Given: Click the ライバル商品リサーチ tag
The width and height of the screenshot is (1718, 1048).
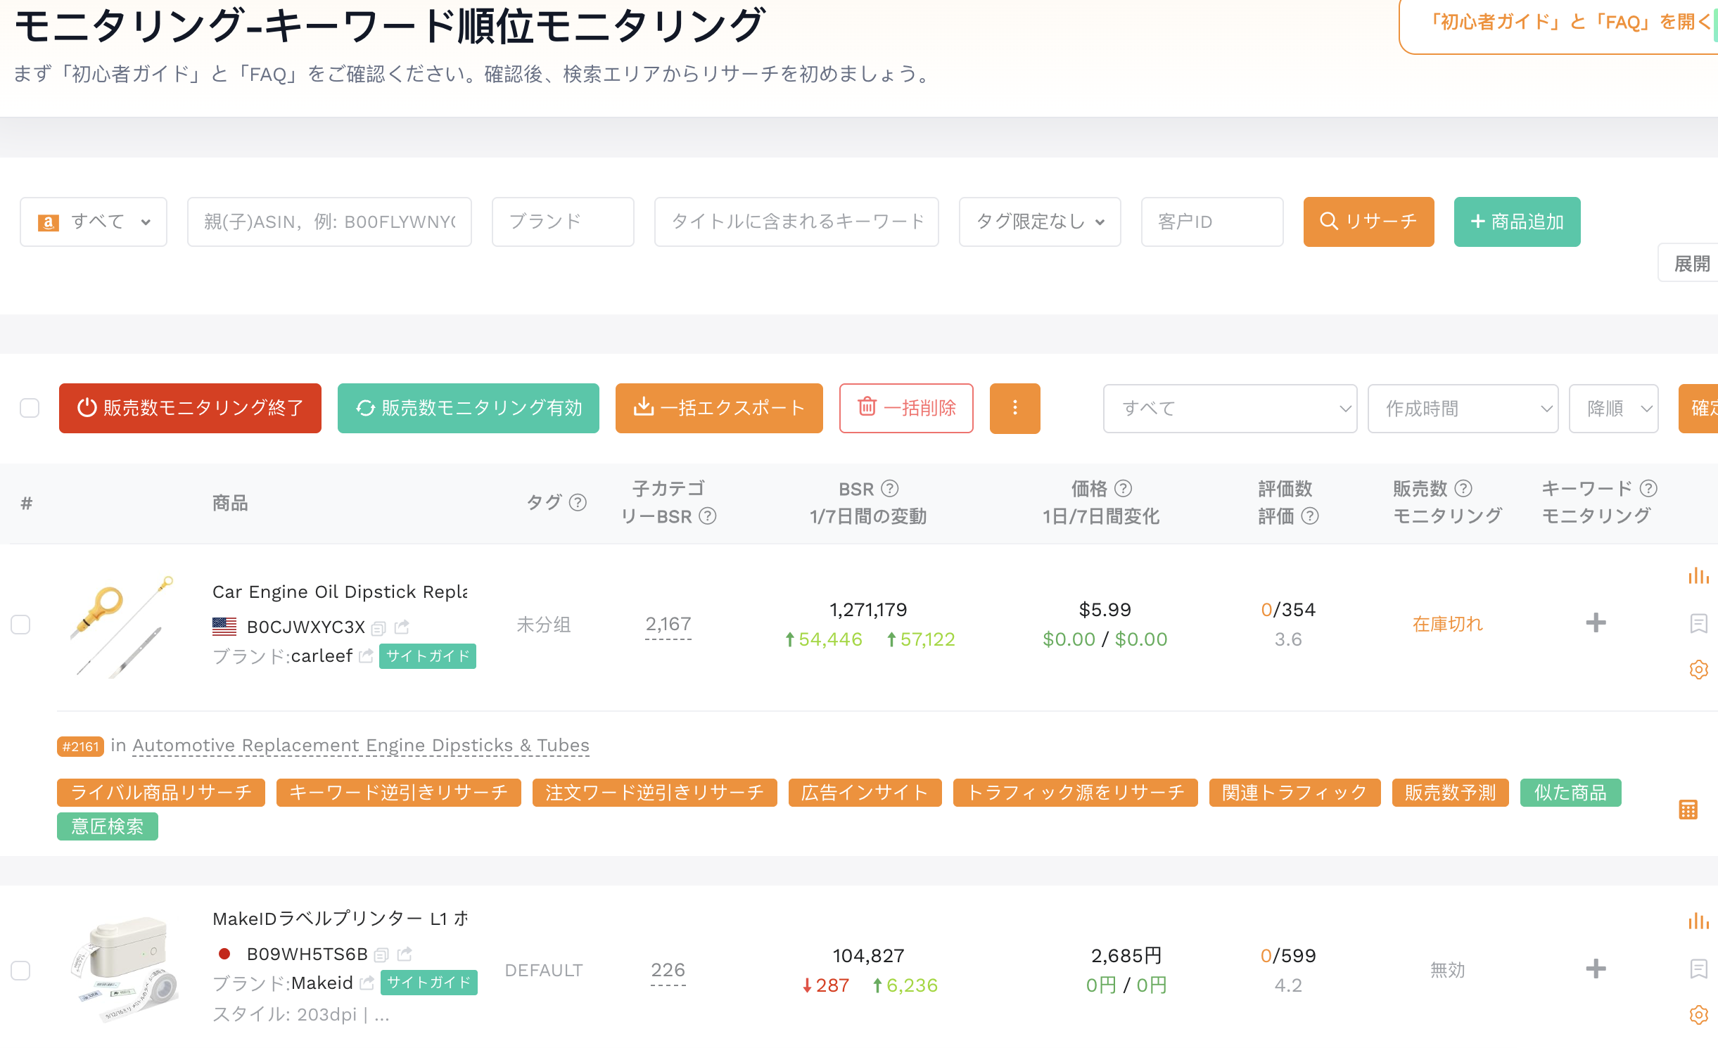Looking at the screenshot, I should 161,793.
